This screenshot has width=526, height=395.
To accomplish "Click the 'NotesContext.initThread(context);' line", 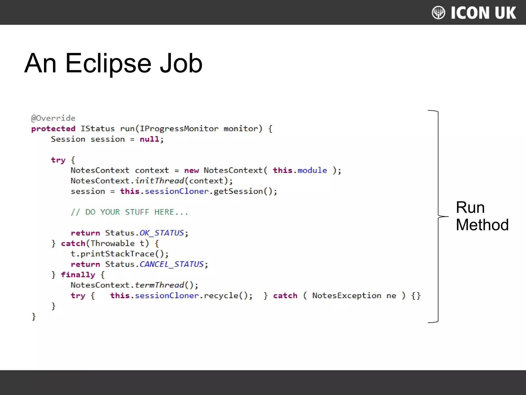I will coord(152,181).
